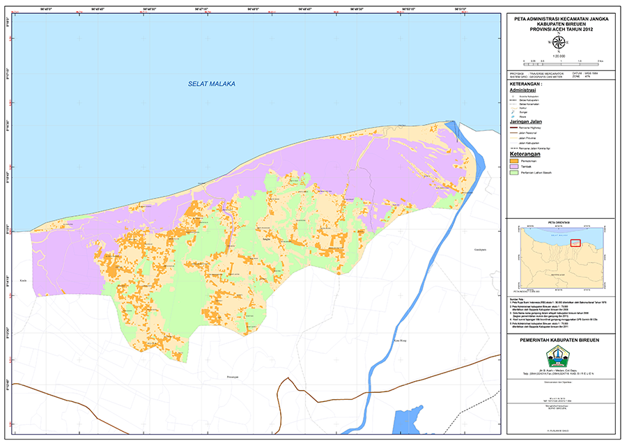Click the Rawa swamp legend symbol
627x443 pixels.
(514, 115)
